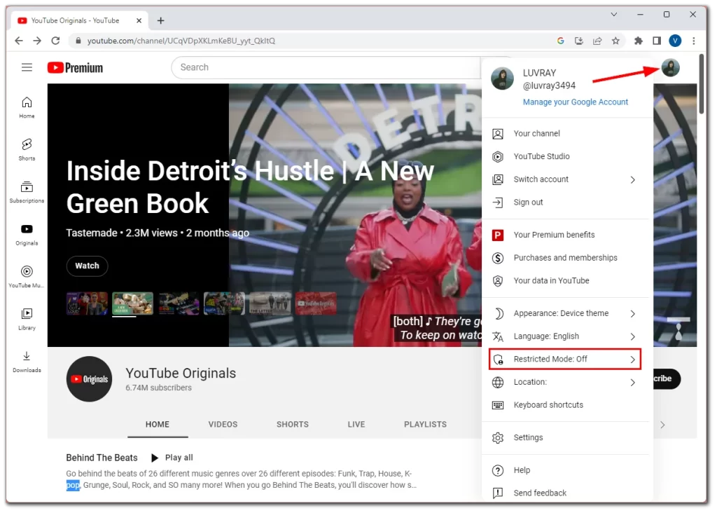Click the share page icon in address bar
The image size is (717, 513).
pos(597,41)
